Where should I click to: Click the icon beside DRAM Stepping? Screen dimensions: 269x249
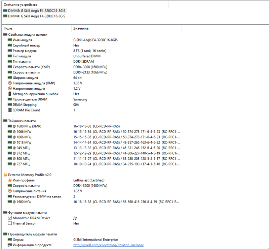[10, 105]
